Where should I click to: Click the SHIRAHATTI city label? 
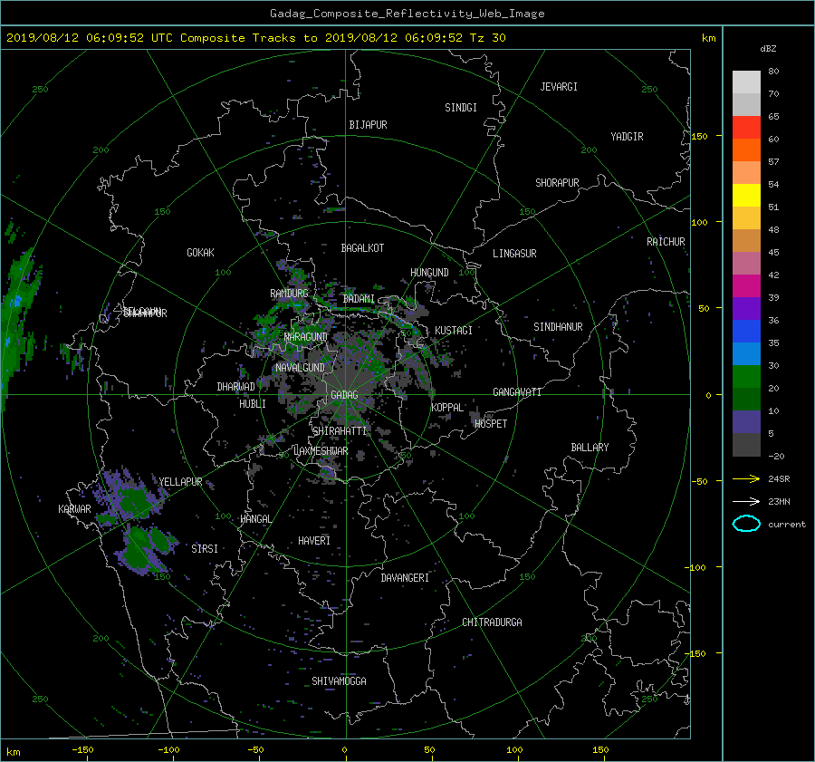[x=340, y=431]
